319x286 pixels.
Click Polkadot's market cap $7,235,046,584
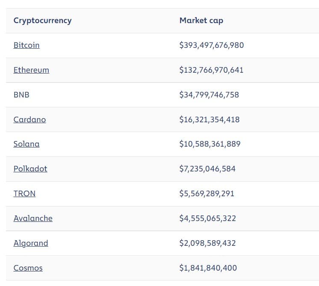[x=207, y=169]
